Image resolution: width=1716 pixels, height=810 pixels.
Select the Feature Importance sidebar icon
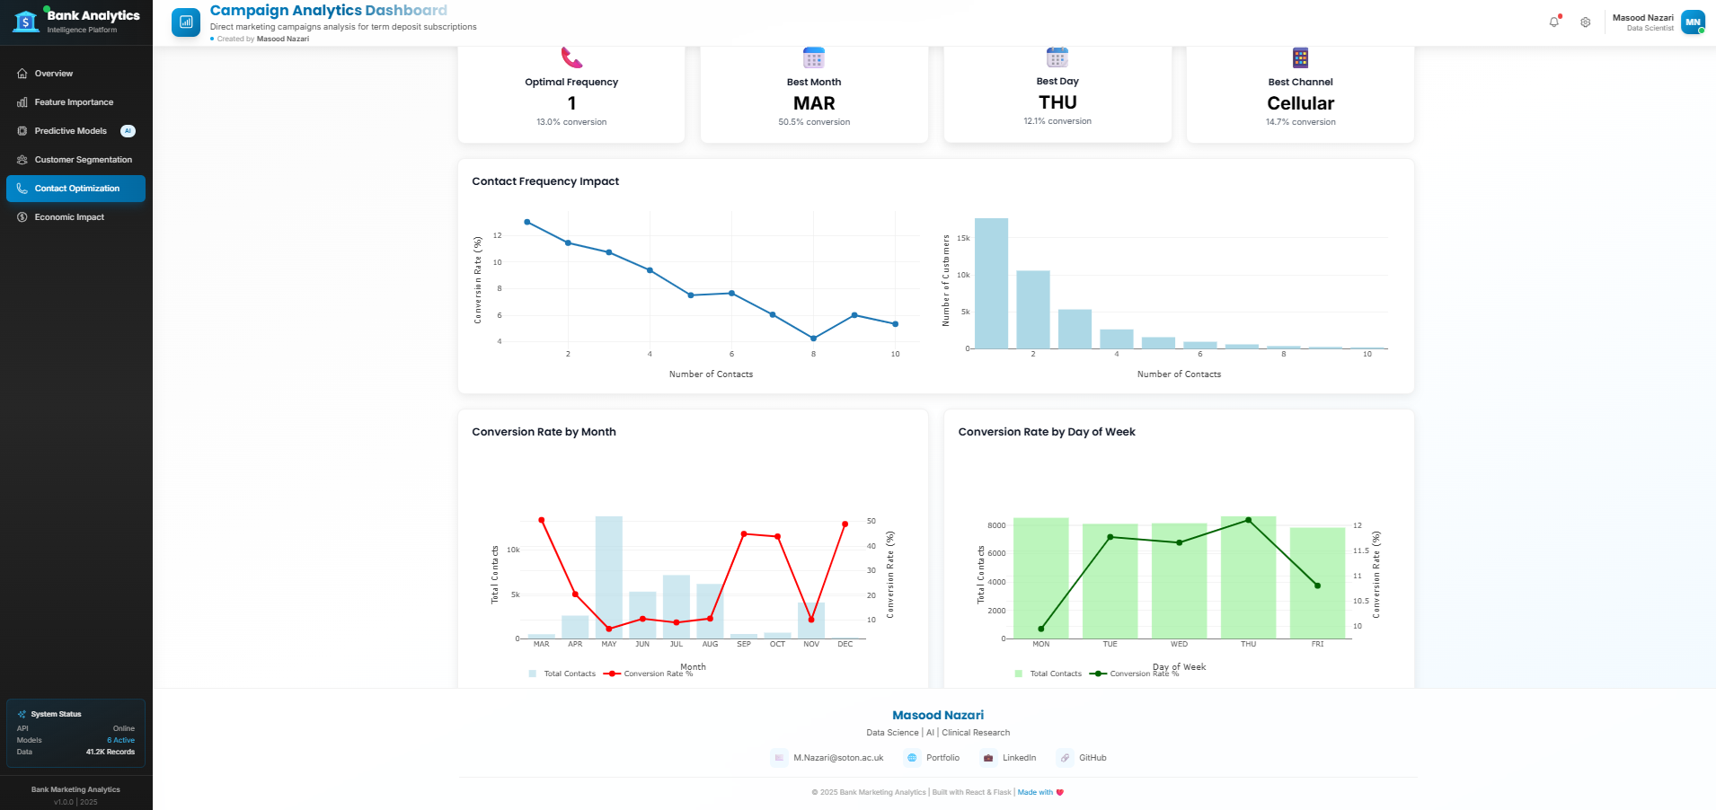(x=22, y=101)
